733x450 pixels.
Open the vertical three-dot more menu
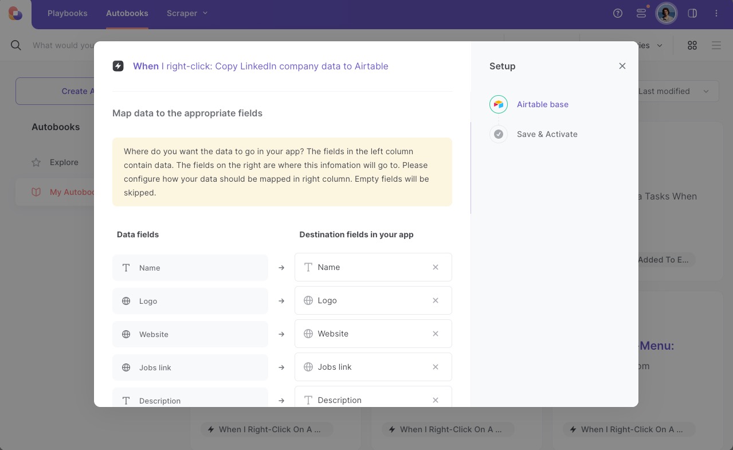click(x=716, y=13)
